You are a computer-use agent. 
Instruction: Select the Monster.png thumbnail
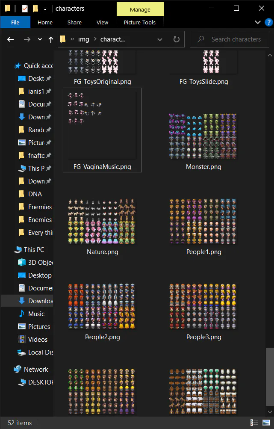pyautogui.click(x=203, y=136)
